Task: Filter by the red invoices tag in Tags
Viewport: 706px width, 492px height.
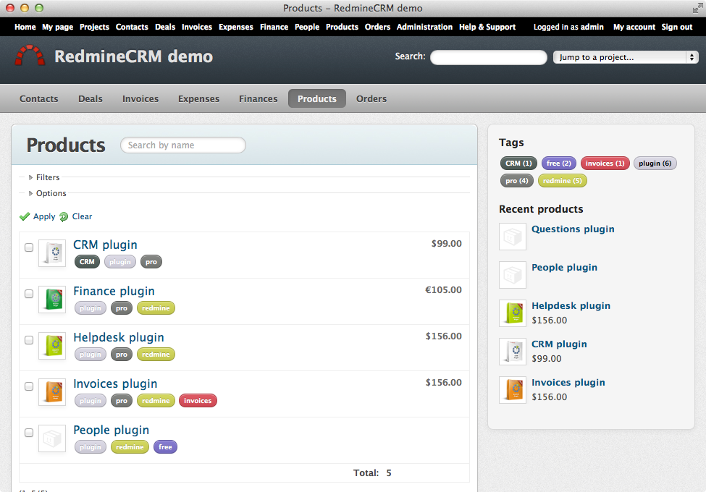Action: point(604,164)
